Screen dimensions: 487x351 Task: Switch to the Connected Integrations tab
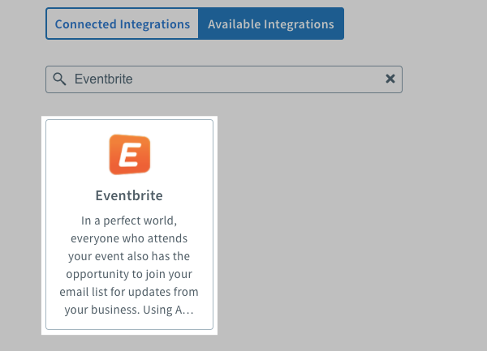point(123,24)
